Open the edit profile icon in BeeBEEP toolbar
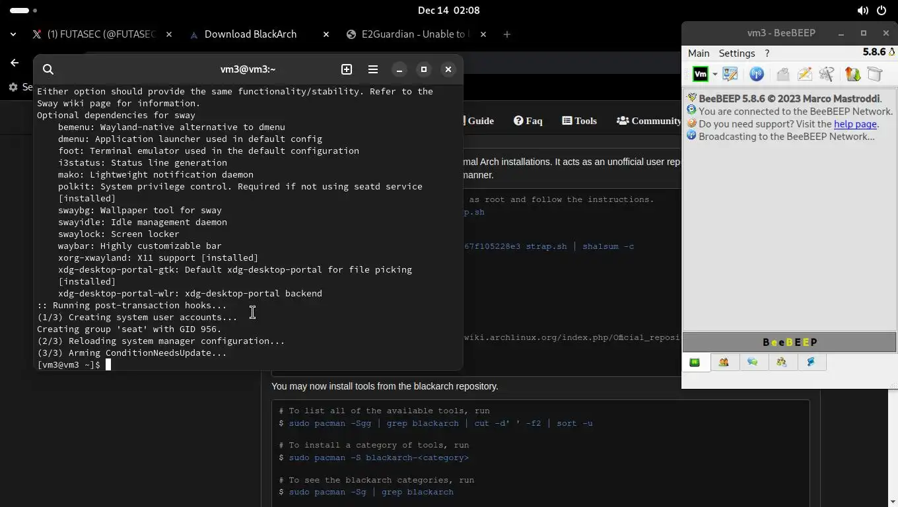898x507 pixels. (730, 75)
